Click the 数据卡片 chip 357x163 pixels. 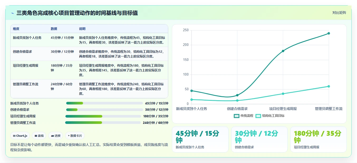pyautogui.click(x=75, y=136)
